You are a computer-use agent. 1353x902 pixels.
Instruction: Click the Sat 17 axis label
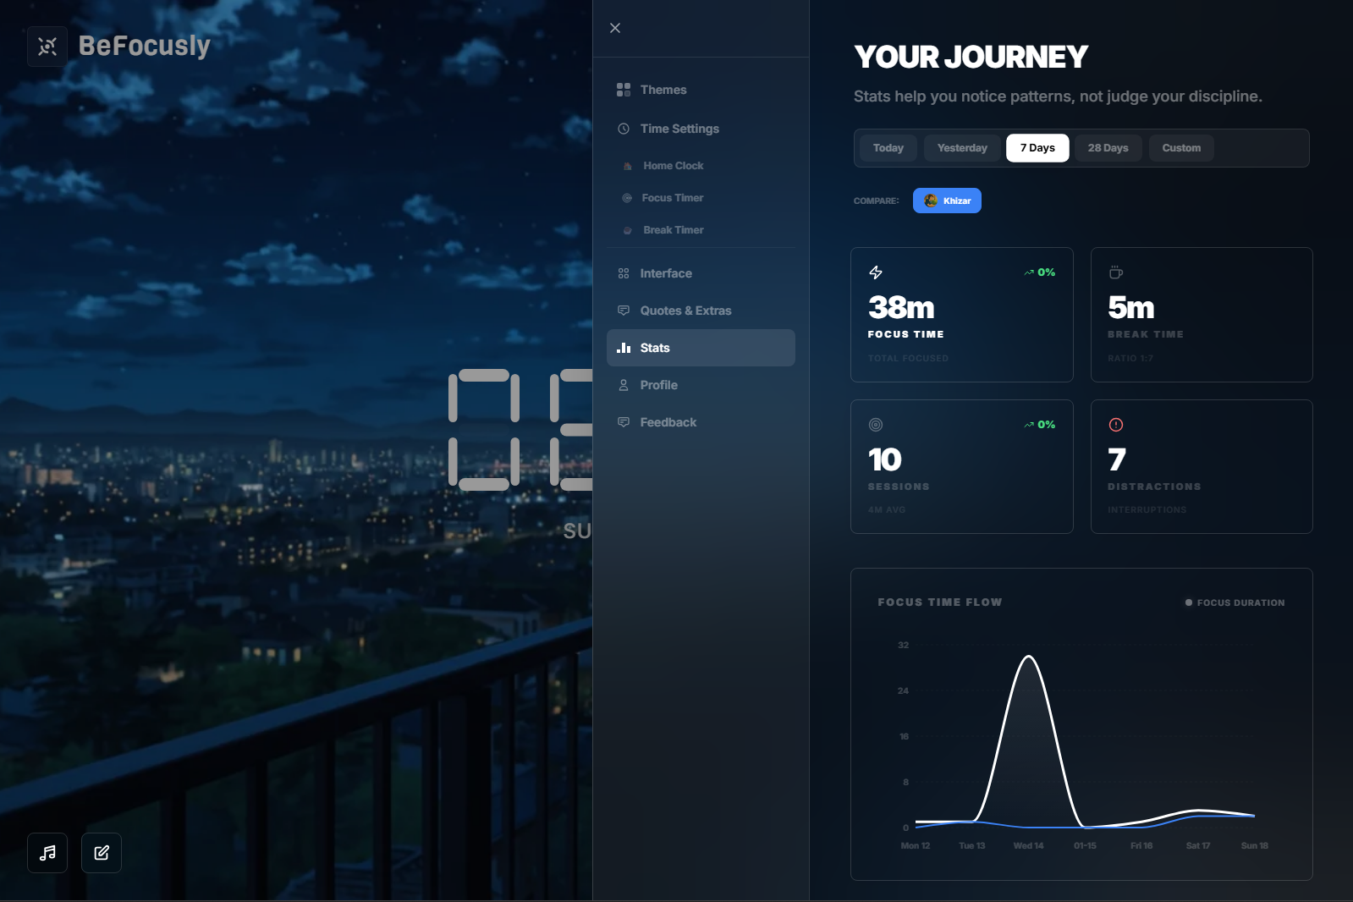pos(1198,845)
